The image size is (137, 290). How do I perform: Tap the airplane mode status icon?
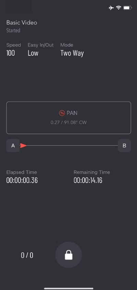[x=111, y=8]
